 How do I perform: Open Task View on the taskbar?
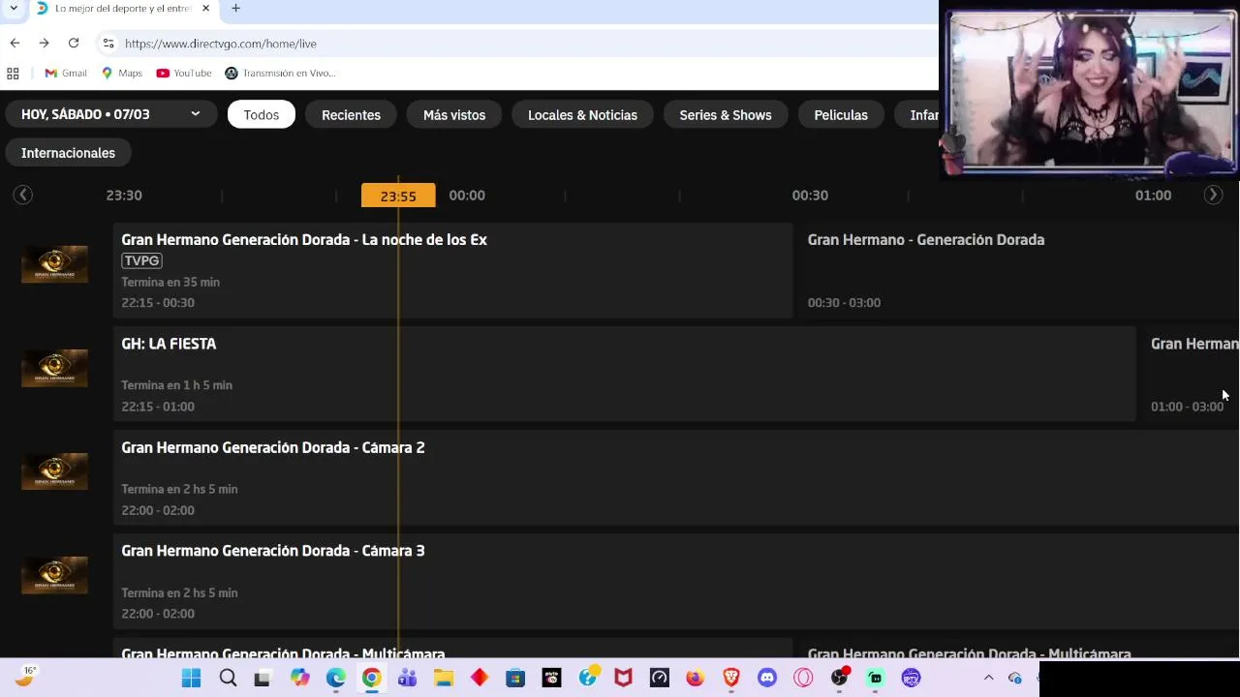tap(262, 678)
